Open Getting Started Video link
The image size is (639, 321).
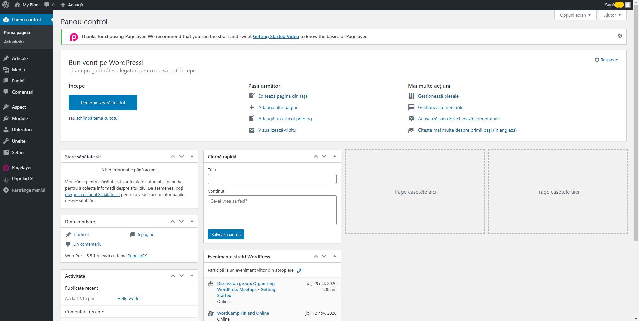click(x=276, y=36)
